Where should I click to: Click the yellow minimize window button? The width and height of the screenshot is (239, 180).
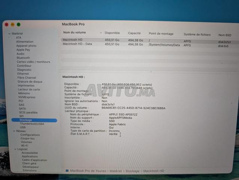[x=13, y=25]
